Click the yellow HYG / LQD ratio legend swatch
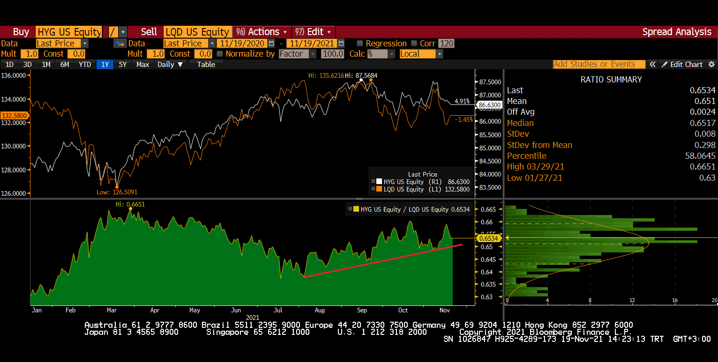Image resolution: width=718 pixels, height=362 pixels. pyautogui.click(x=356, y=209)
